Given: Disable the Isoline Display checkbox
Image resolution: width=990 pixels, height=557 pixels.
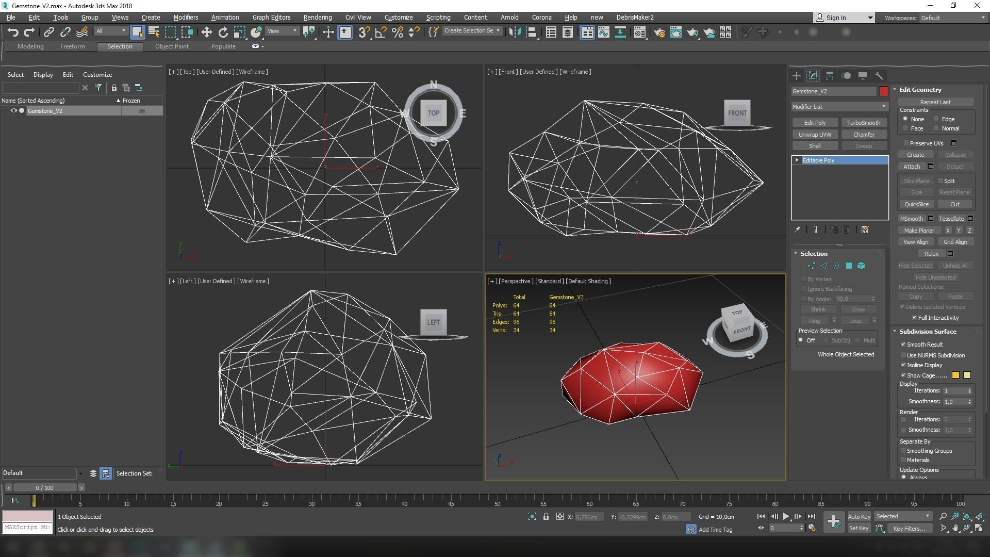Looking at the screenshot, I should [x=903, y=365].
